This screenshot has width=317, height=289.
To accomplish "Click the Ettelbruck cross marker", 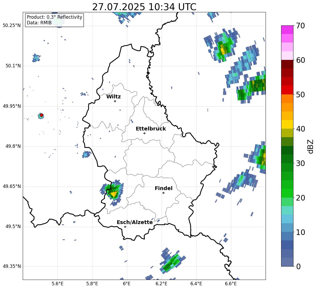I will click(144, 133).
